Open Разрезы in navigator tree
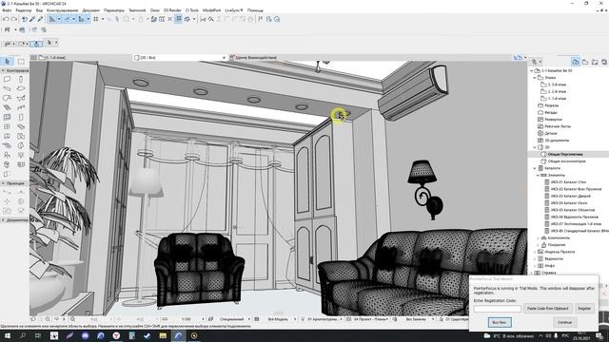This screenshot has height=342, width=609. pos(552,105)
